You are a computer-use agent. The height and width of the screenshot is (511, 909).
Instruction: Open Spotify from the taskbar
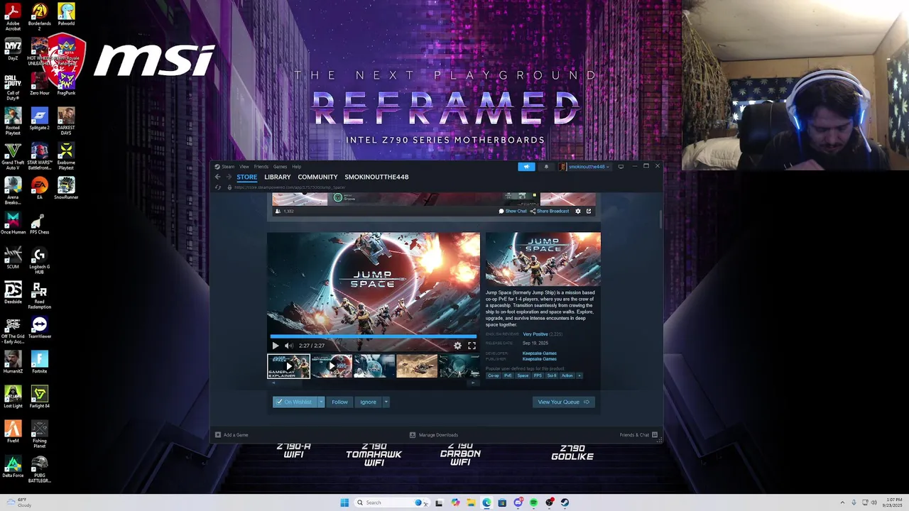(x=533, y=502)
